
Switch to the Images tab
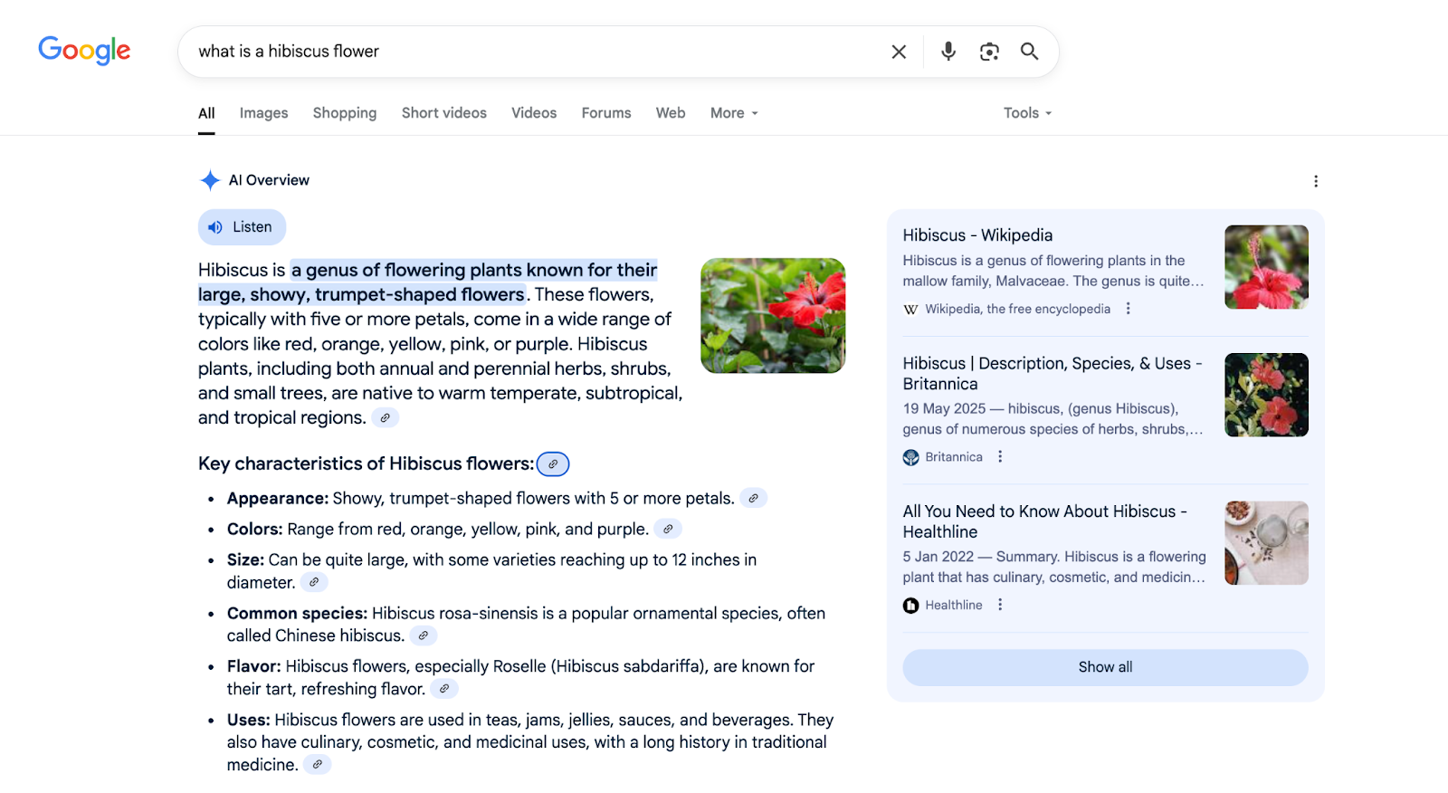coord(263,113)
